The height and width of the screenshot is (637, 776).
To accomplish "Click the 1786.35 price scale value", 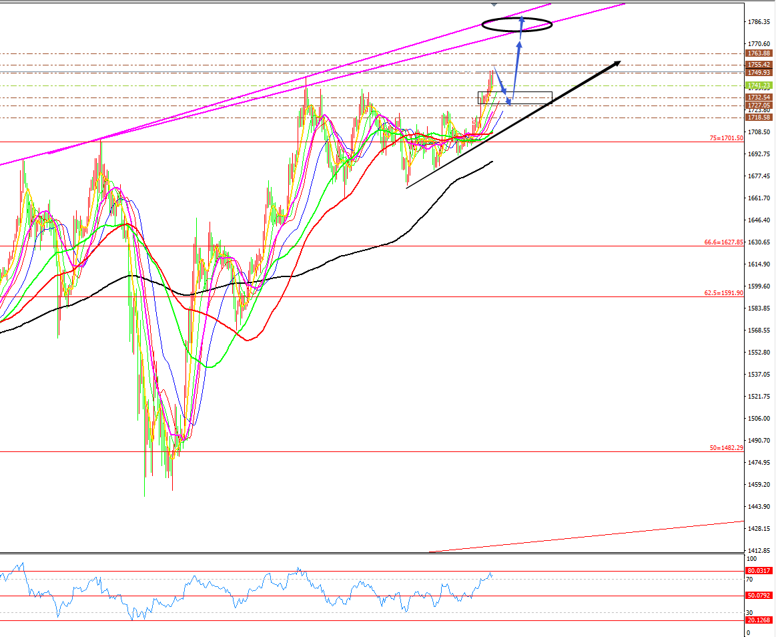I will [759, 22].
